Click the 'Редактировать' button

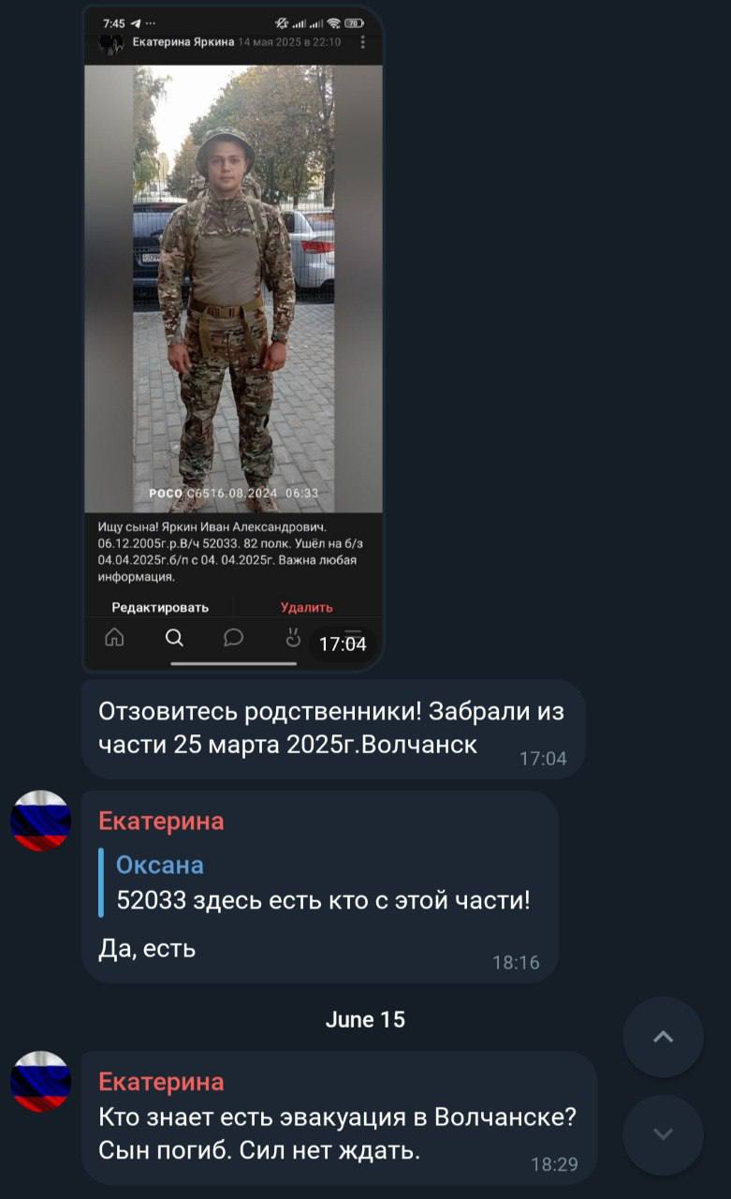(160, 607)
